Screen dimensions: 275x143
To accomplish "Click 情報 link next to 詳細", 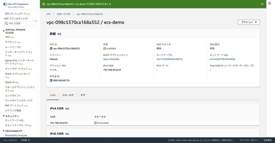I will [59, 34].
